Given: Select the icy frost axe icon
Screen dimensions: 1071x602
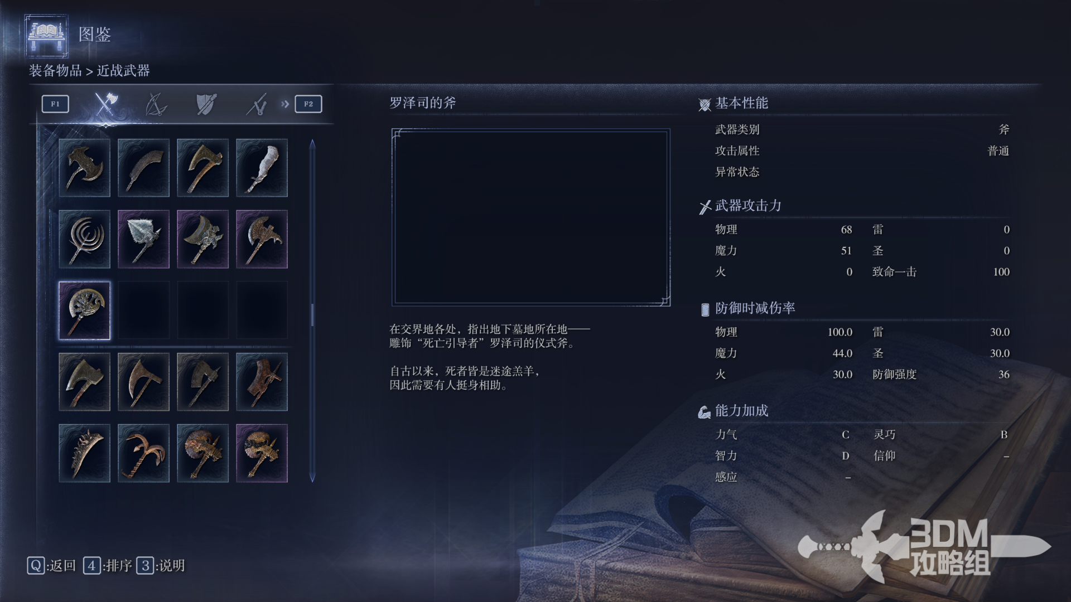Looking at the screenshot, I should pos(143,239).
